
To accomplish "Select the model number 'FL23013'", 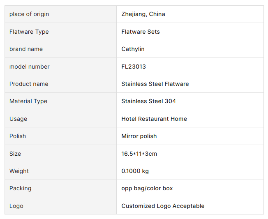I will (x=134, y=67).
